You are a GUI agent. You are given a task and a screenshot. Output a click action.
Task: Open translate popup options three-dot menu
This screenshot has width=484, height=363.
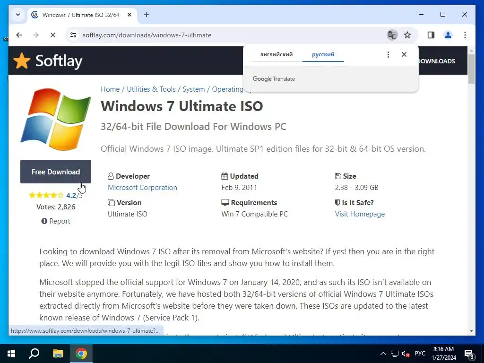pos(388,55)
